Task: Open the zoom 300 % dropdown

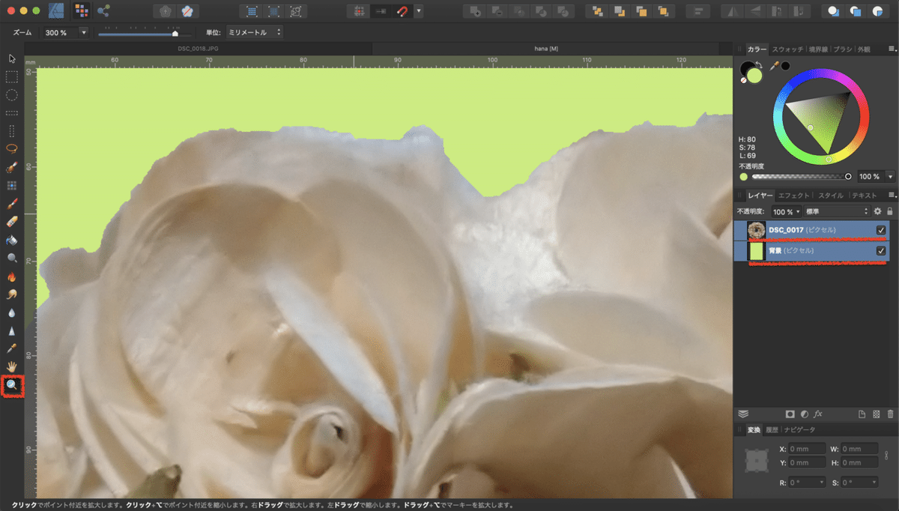Action: 82,33
